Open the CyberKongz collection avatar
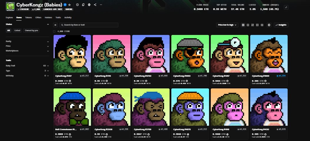The image size is (310, 141). click(x=10, y=6)
